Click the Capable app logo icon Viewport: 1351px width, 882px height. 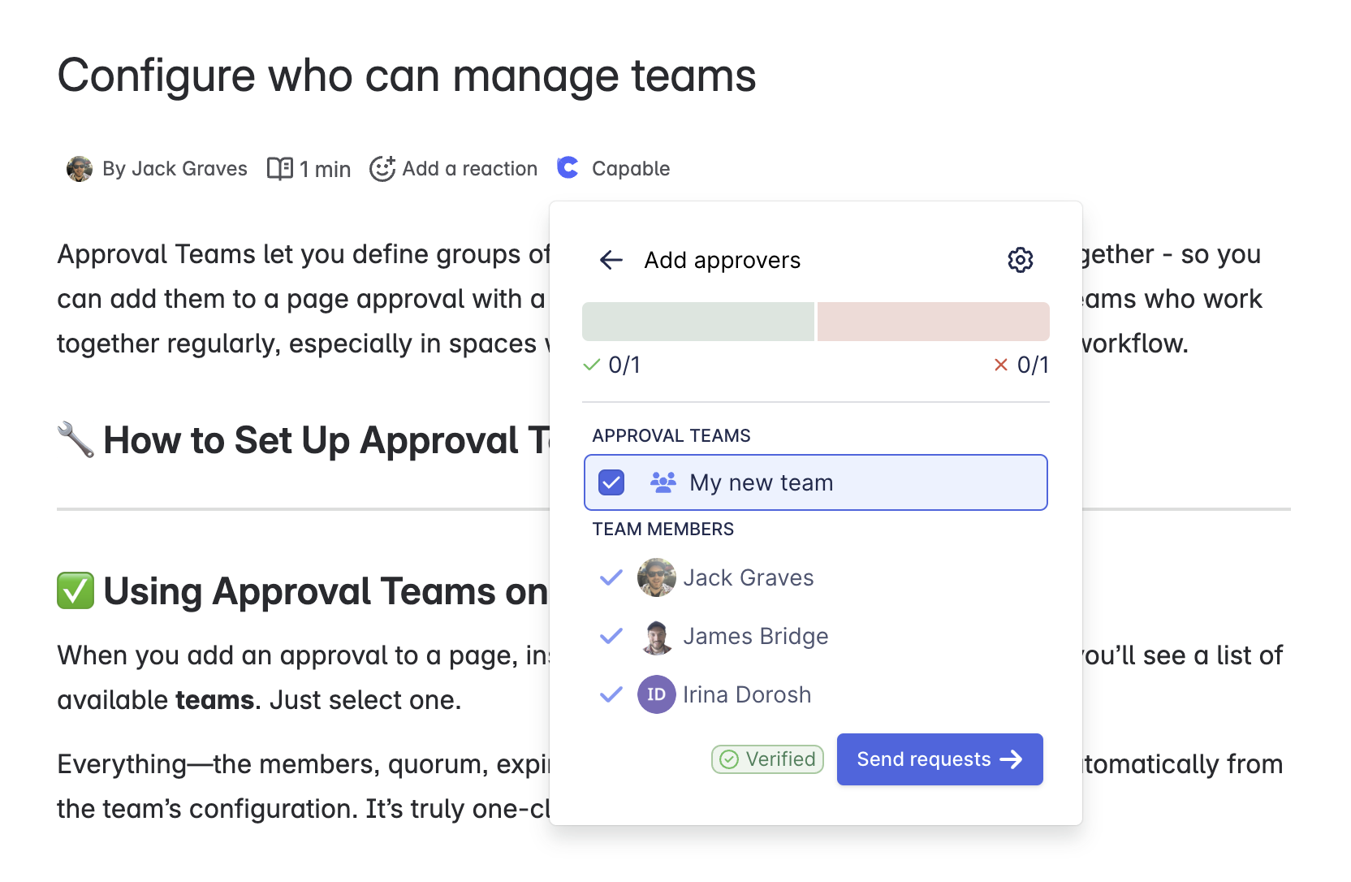[568, 168]
